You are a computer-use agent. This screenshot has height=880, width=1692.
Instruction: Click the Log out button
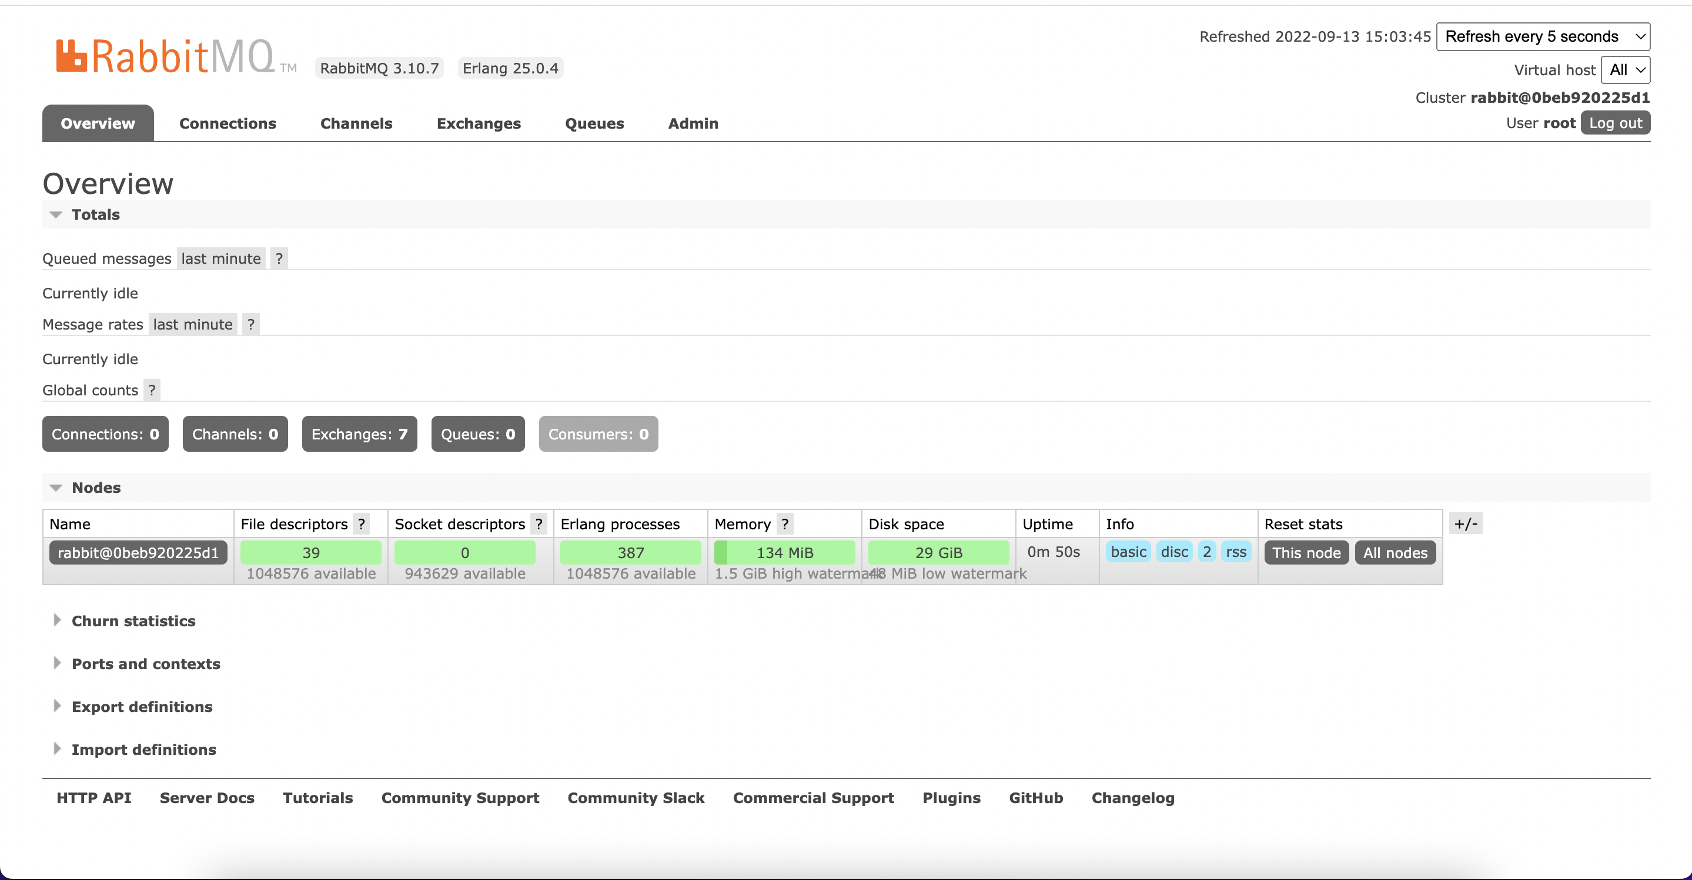(1615, 123)
